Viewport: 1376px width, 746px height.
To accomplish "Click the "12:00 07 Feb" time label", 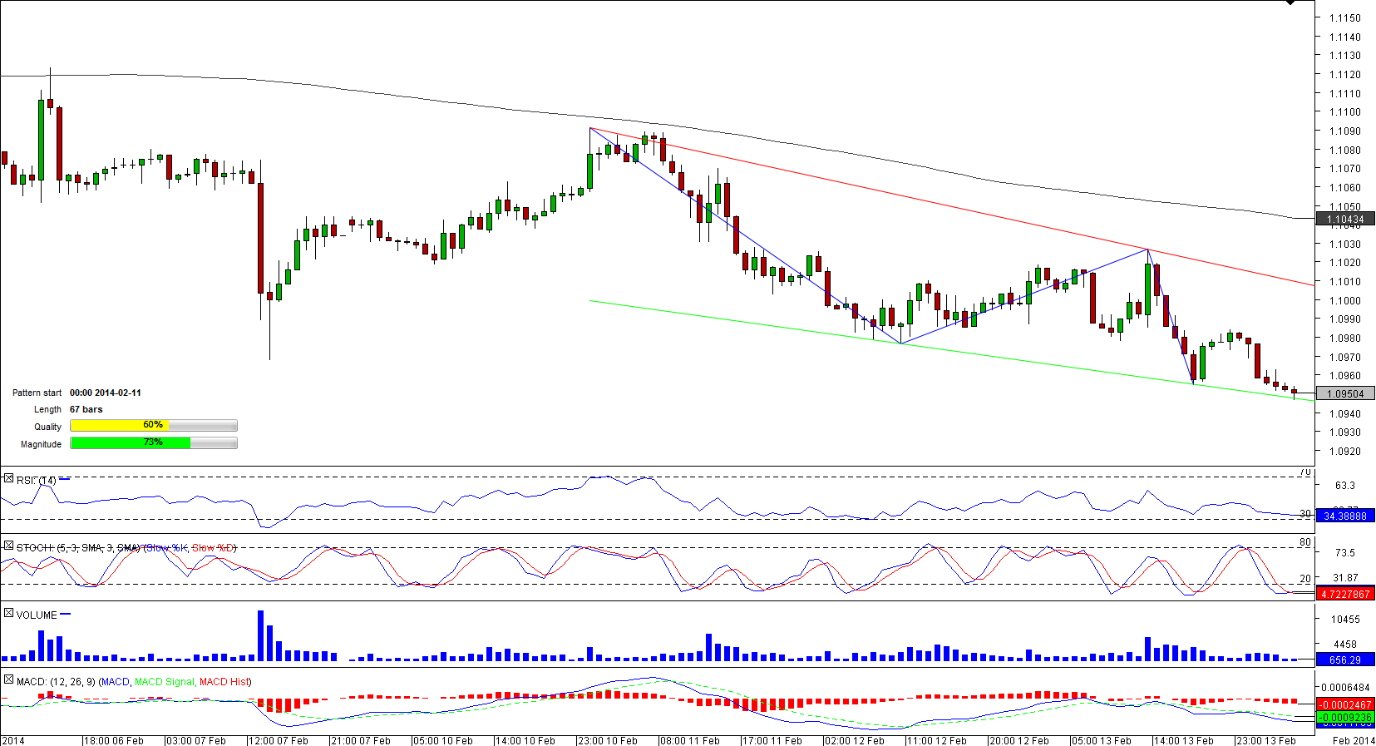I will click(x=279, y=741).
